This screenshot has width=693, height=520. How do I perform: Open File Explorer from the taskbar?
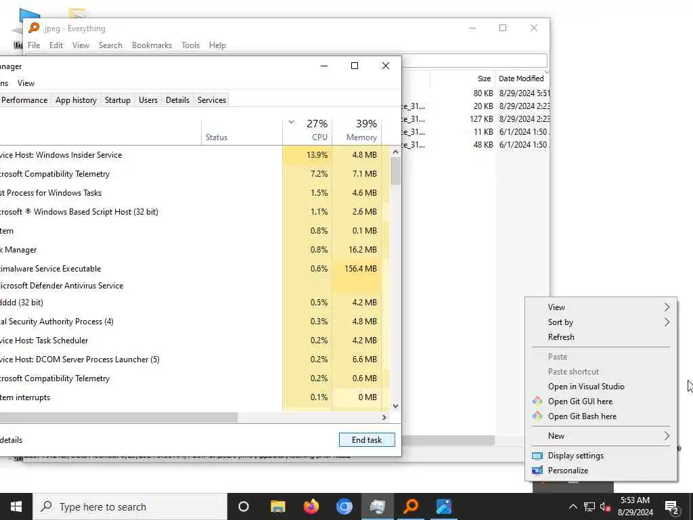277,506
